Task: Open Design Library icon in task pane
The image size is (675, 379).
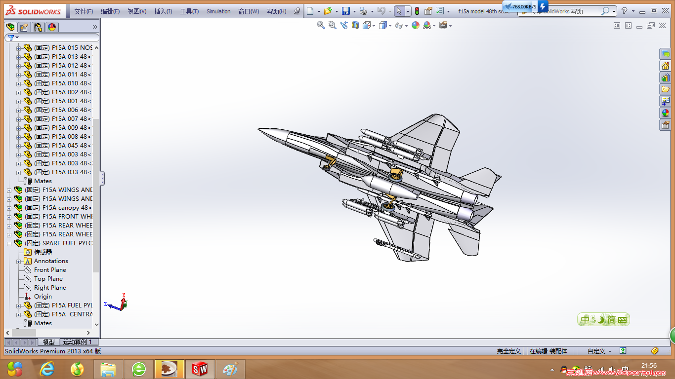Action: tap(666, 77)
